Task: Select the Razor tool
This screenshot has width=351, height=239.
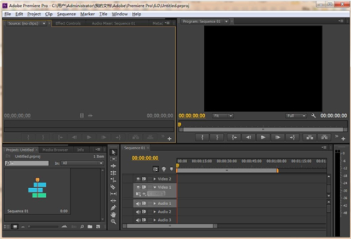Action: tap(113, 187)
